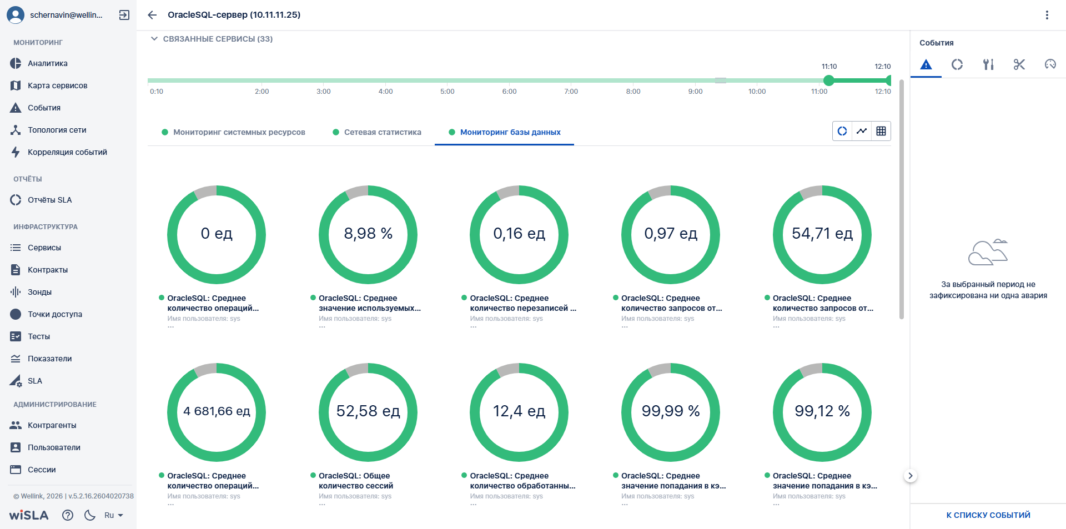This screenshot has height=529, width=1066.
Task: Open Топология сети from the sidebar
Action: (x=68, y=130)
